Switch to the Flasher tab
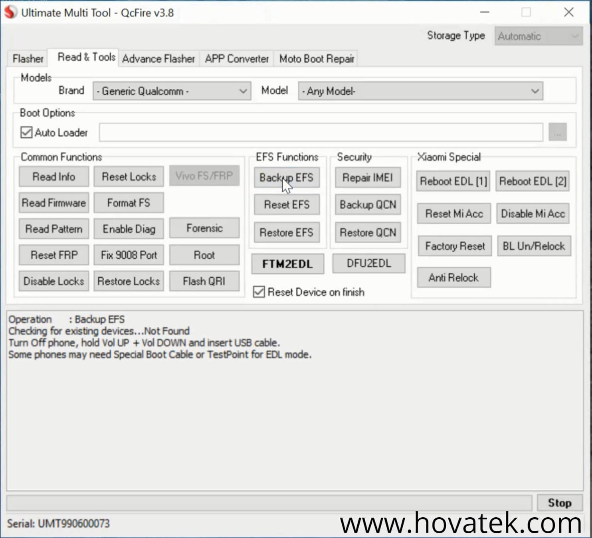 [x=28, y=59]
